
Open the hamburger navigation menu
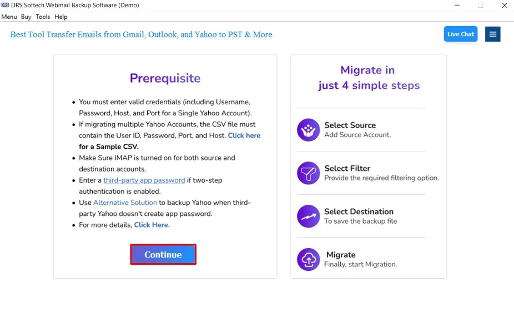[x=492, y=34]
